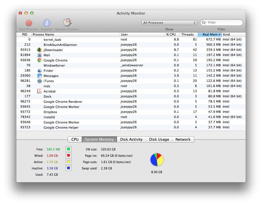The image size is (262, 205).
Task: Select the RimAlbumArtDaemon process row
Action: (131, 45)
